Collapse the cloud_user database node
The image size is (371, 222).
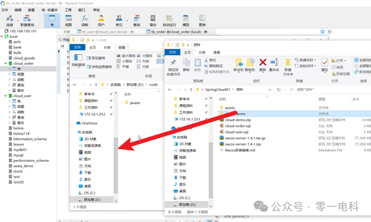(x=5, y=96)
